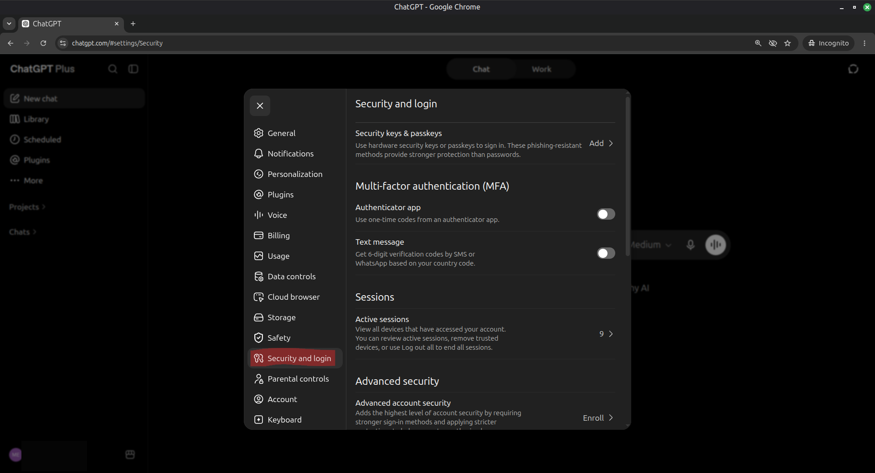Expand Projects in the dimmed sidebar
This screenshot has width=875, height=473.
pyautogui.click(x=27, y=207)
